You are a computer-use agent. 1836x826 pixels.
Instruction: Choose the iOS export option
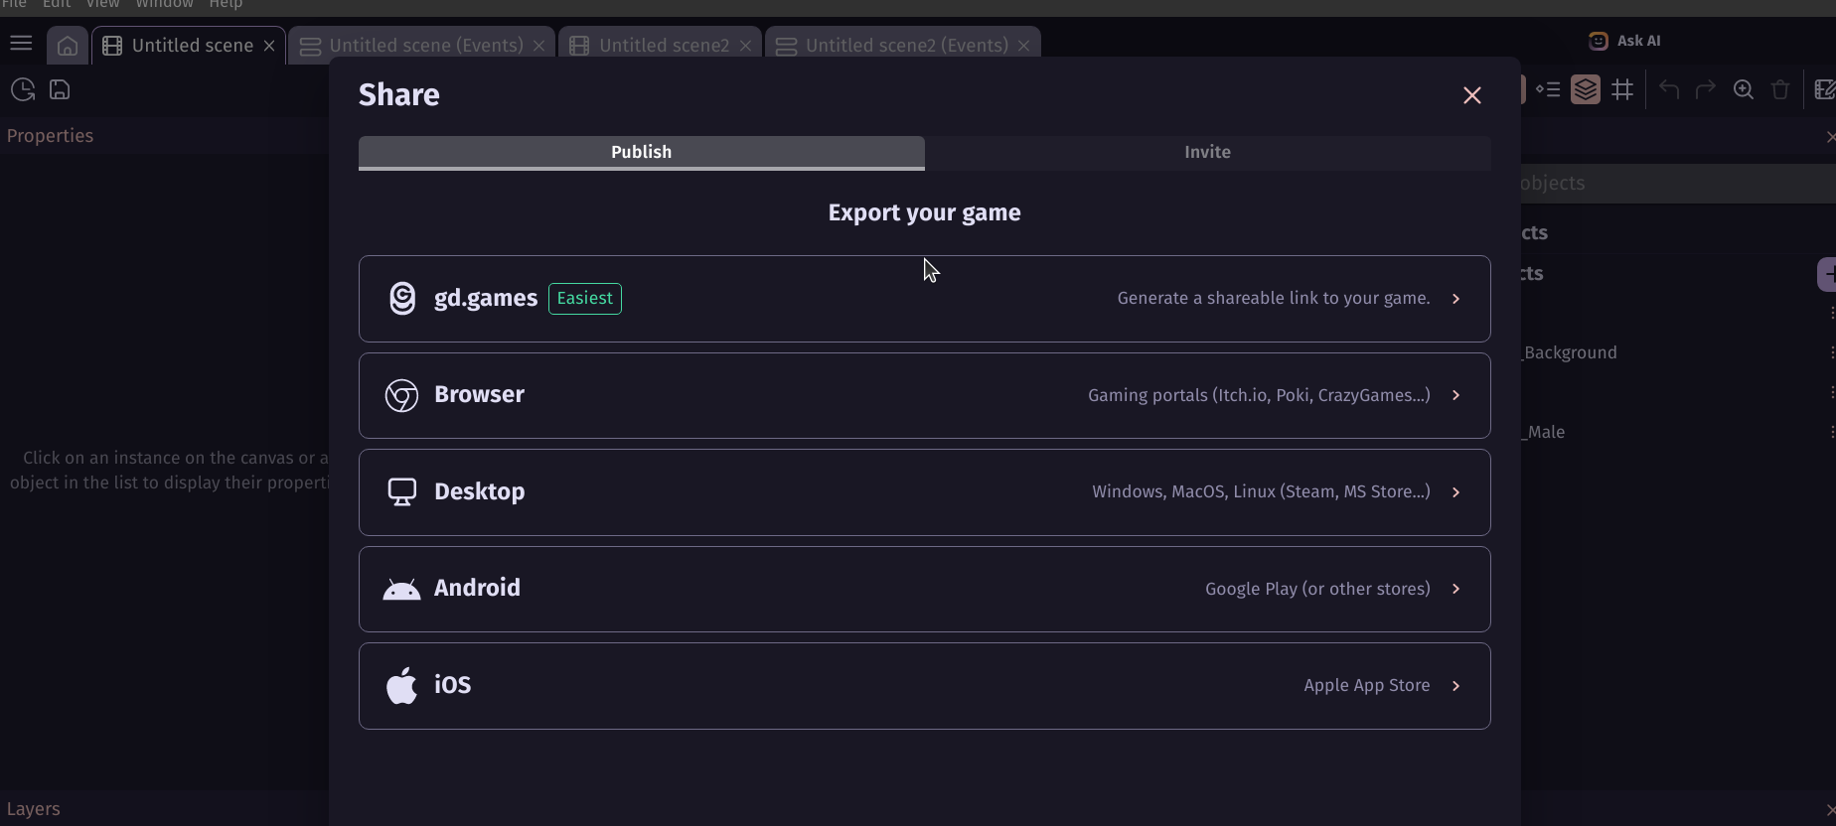tap(924, 686)
